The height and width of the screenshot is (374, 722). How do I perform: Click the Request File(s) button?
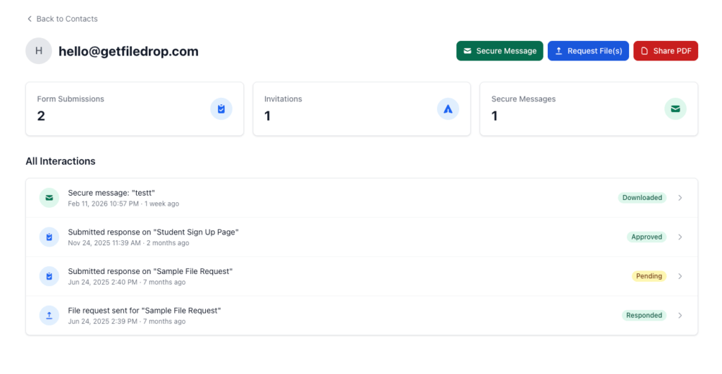[588, 51]
